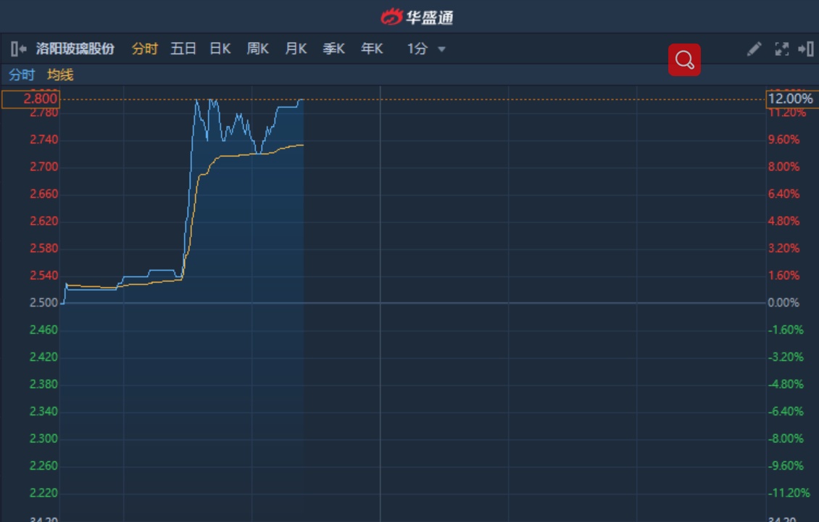This screenshot has height=522, width=819.
Task: Toggle the 均线 average line legend
Action: (60, 75)
